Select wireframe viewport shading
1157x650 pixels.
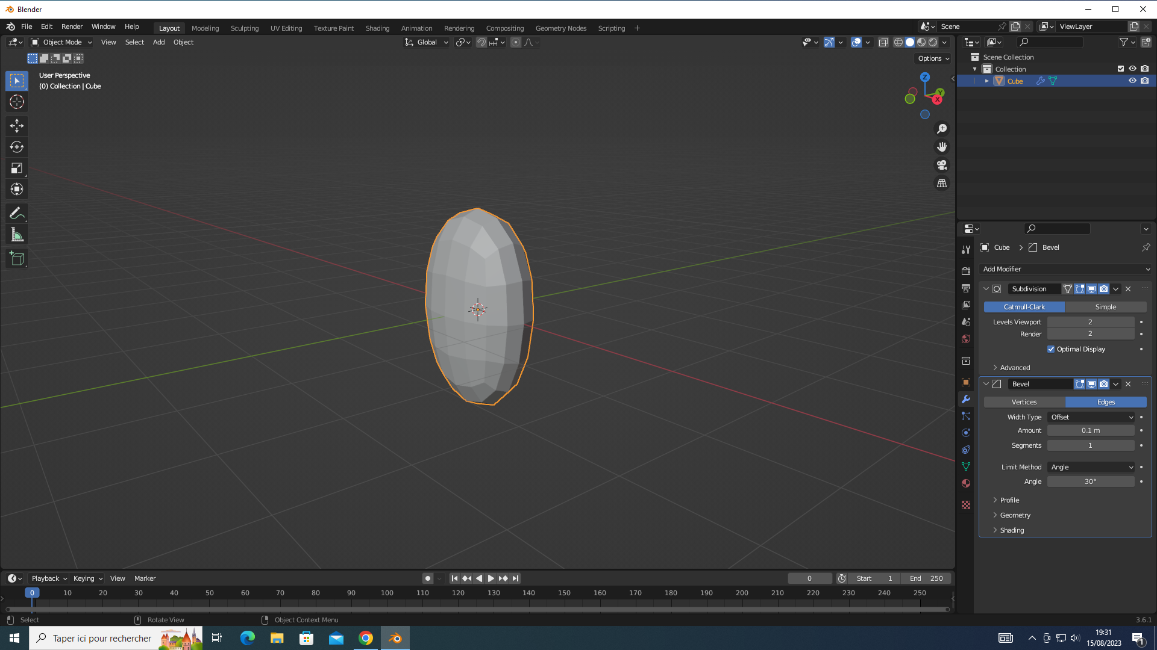click(x=898, y=42)
